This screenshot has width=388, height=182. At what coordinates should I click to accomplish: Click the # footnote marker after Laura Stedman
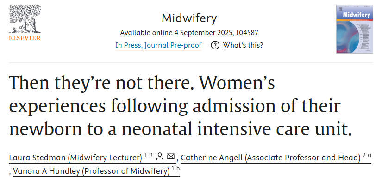tap(150, 155)
